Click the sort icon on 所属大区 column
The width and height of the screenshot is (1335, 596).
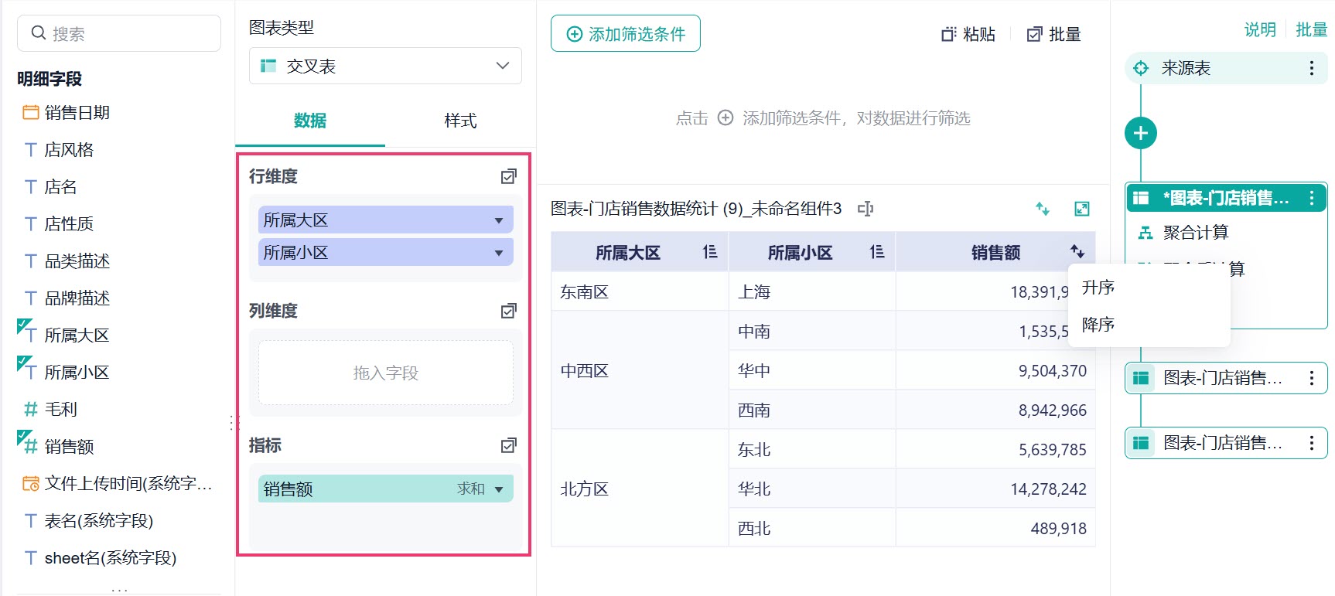coord(709,252)
